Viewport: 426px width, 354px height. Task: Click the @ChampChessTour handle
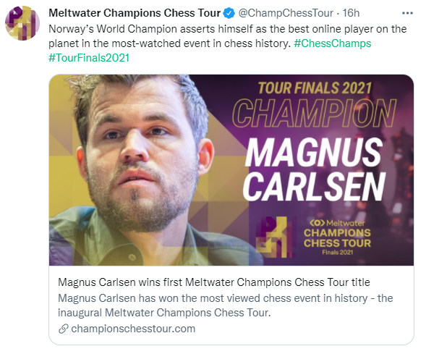click(x=286, y=13)
